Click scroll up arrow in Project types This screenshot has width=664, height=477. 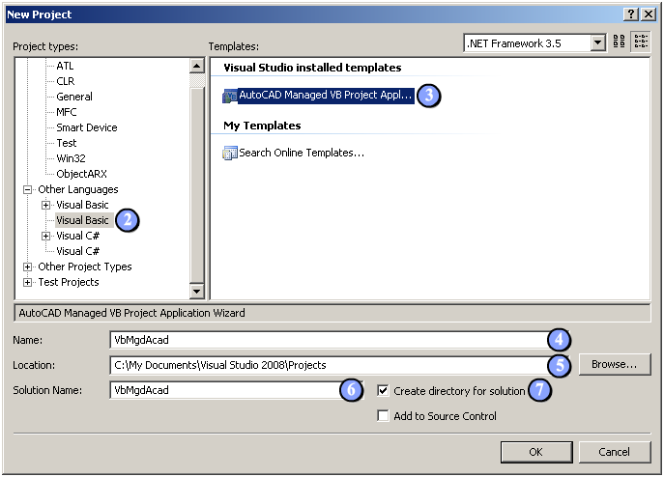pyautogui.click(x=197, y=66)
